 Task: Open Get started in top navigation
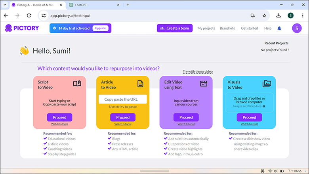coord(249,28)
